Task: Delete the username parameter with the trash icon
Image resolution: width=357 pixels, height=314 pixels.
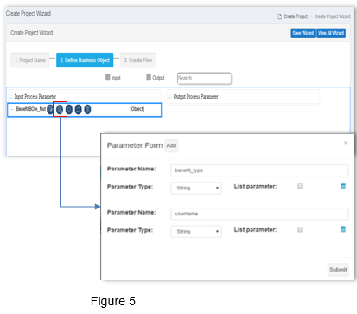Action: [343, 229]
